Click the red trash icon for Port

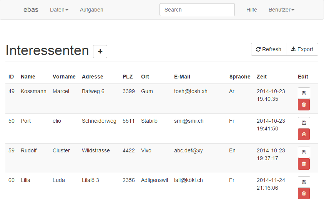coord(304,134)
